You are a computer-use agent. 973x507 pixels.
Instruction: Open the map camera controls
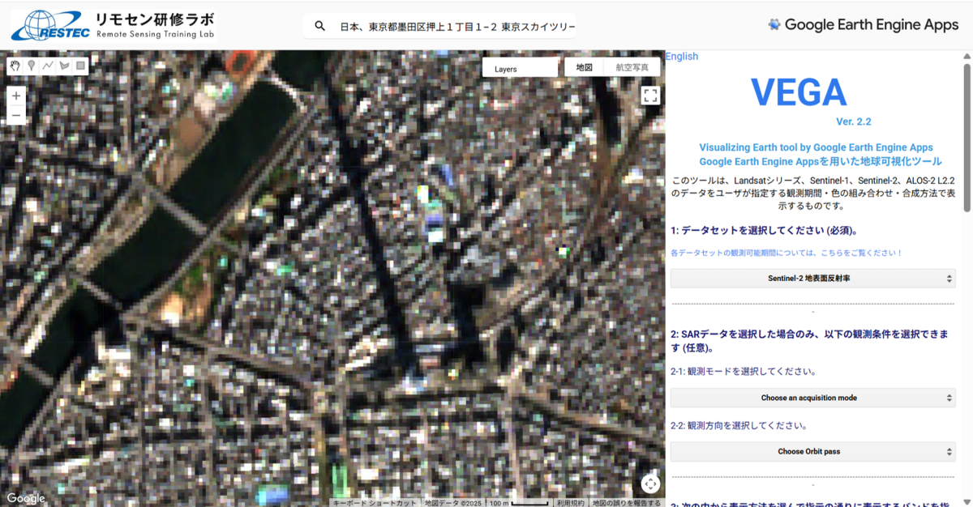click(x=650, y=484)
